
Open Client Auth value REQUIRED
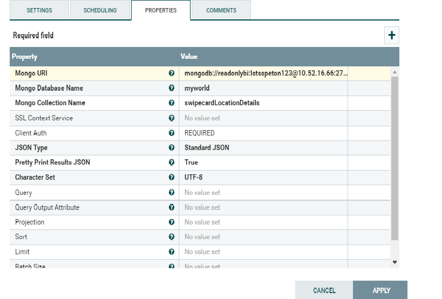pos(263,133)
